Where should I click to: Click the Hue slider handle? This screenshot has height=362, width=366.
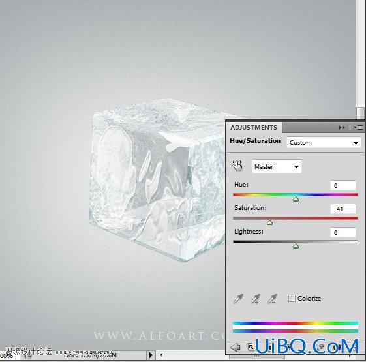296,199
